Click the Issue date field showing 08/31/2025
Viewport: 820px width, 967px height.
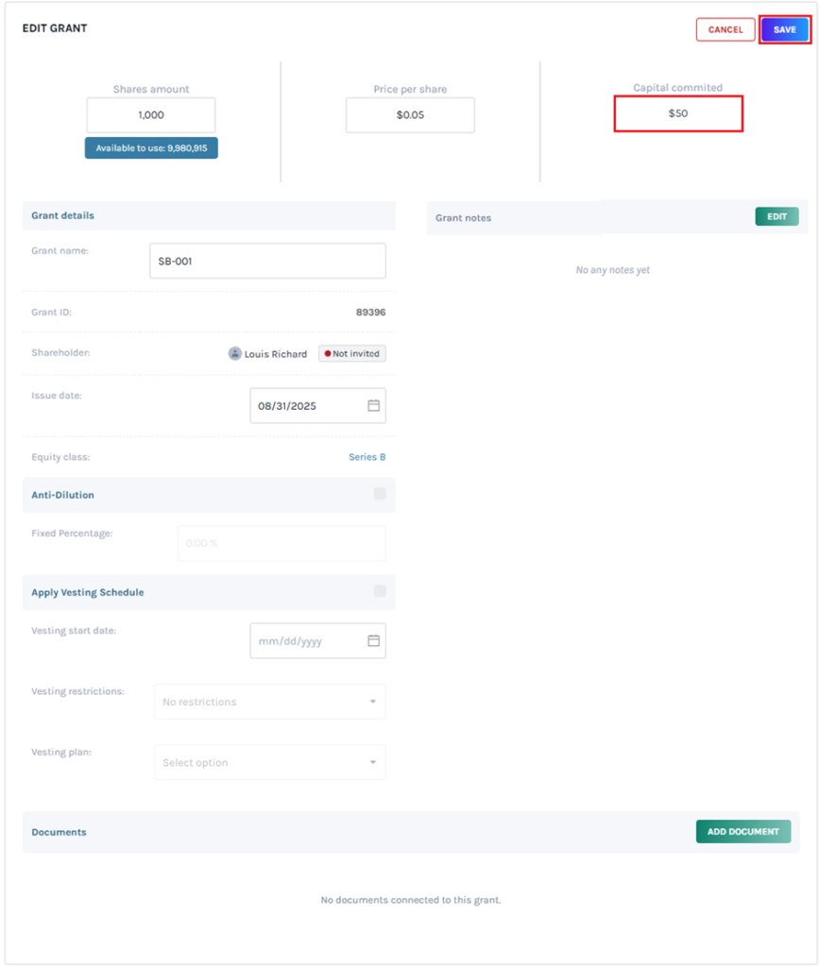click(x=307, y=406)
